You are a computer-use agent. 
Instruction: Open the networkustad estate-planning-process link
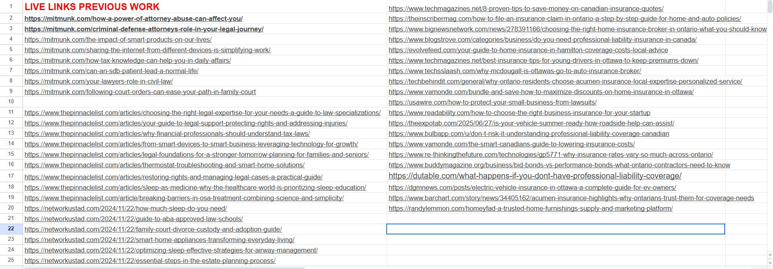pos(150,261)
